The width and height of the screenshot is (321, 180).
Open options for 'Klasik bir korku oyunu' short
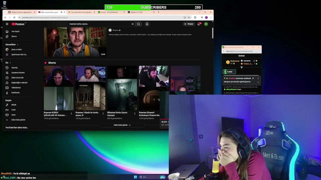(103, 113)
